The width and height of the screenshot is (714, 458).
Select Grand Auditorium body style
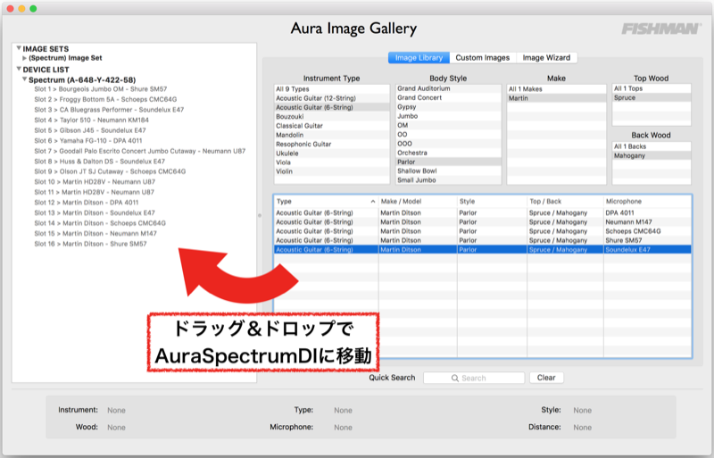[x=448, y=88]
